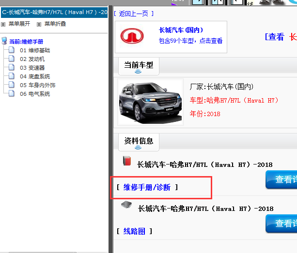This screenshot has width=297, height=253.
Task: Click the H7-2018 title beside the gray module icon
Action: click(x=206, y=209)
